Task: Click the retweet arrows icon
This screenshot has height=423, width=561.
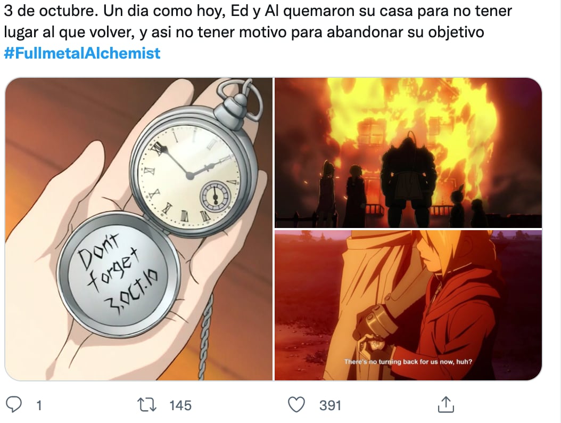Action: tap(147, 405)
